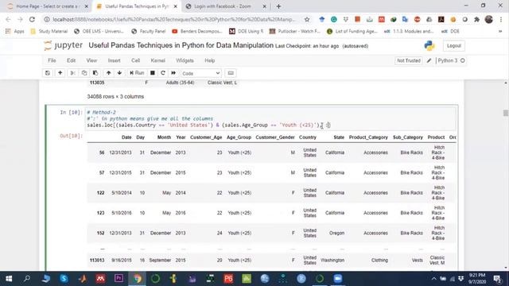The image size is (509, 286).
Task: Open the Widgets menu
Action: coord(185,60)
